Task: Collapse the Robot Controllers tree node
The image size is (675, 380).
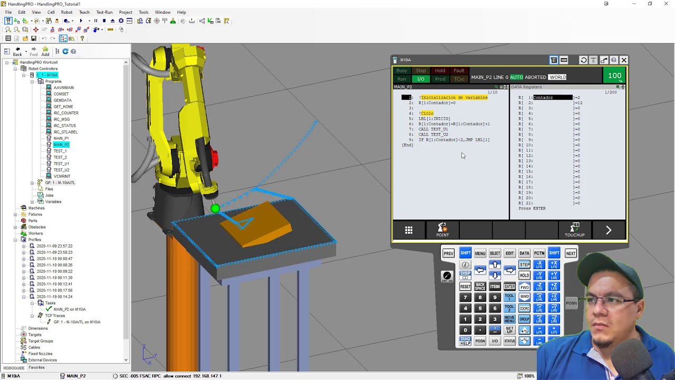Action: tap(15, 69)
